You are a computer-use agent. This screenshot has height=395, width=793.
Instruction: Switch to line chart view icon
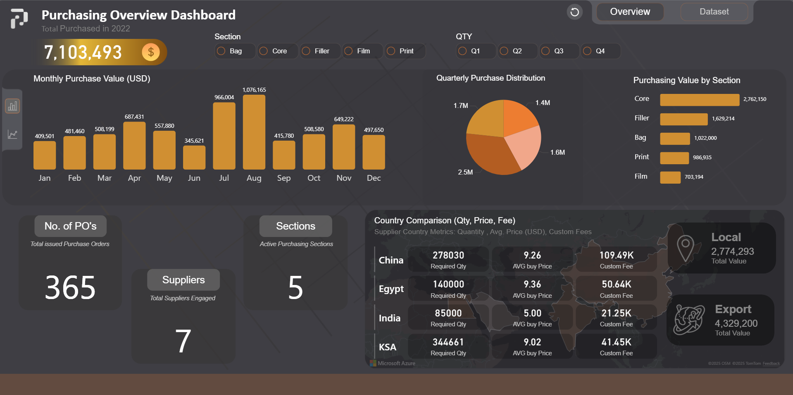pos(12,134)
